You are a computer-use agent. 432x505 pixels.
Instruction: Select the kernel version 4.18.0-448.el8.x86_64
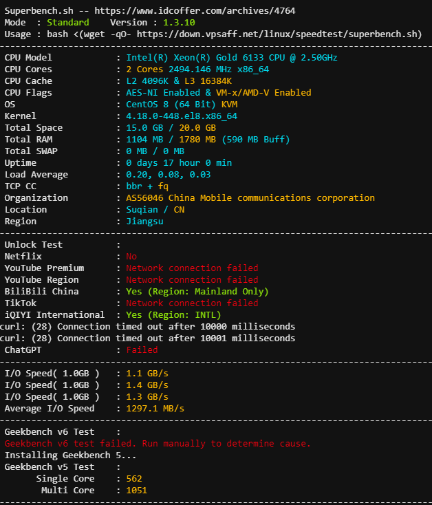coord(182,116)
